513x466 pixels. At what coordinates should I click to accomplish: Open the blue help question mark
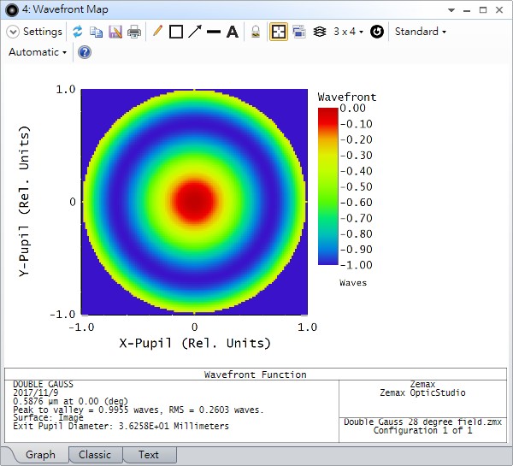84,52
